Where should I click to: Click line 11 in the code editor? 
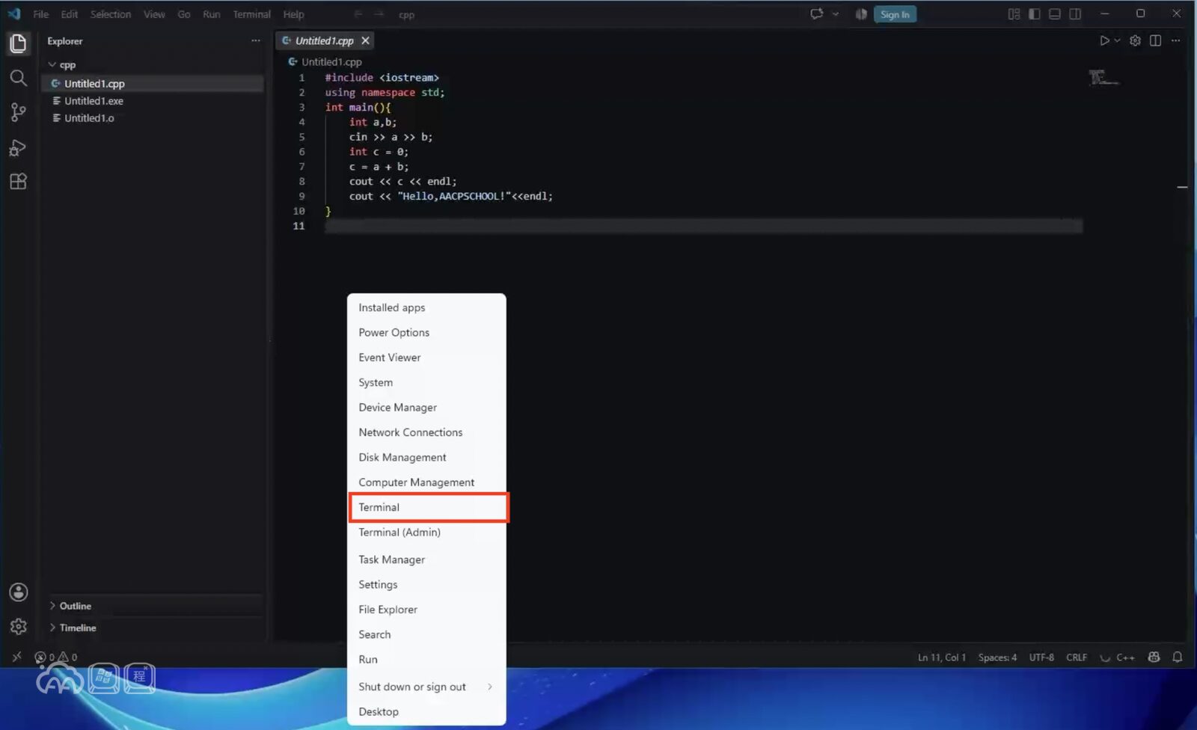tap(703, 226)
